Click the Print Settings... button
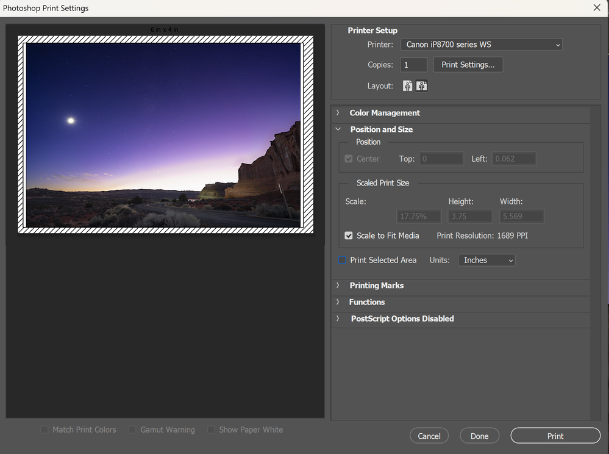 tap(468, 65)
